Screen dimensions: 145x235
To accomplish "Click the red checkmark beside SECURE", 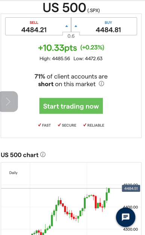I will [x=59, y=125].
